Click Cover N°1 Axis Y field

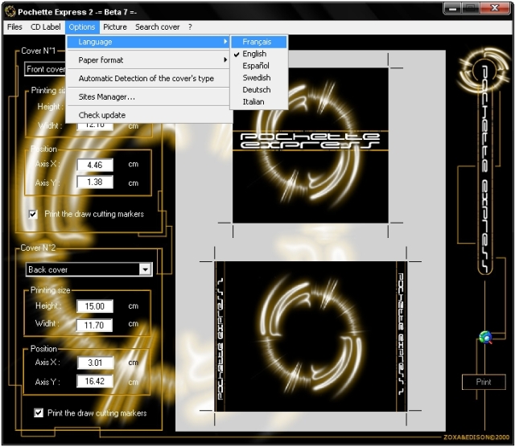pyautogui.click(x=95, y=182)
